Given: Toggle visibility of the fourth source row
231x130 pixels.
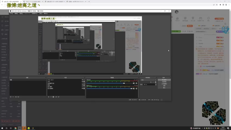Looking at the screenshot, I should (x=83, y=85).
